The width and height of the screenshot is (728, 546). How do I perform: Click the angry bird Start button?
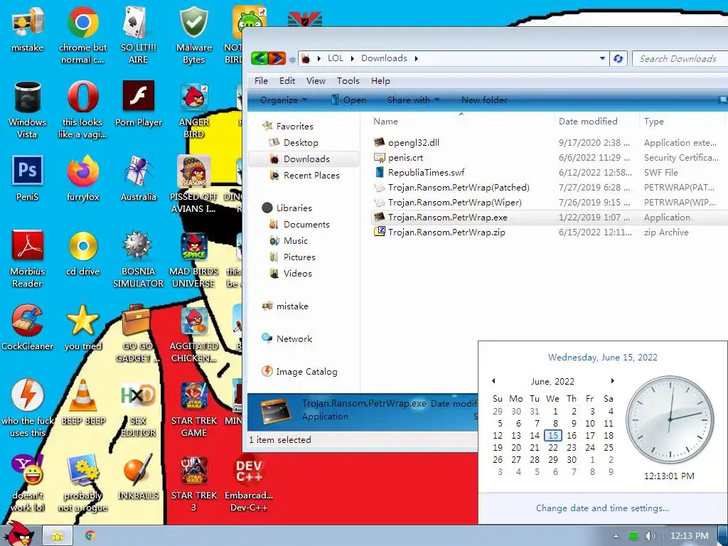point(18,533)
